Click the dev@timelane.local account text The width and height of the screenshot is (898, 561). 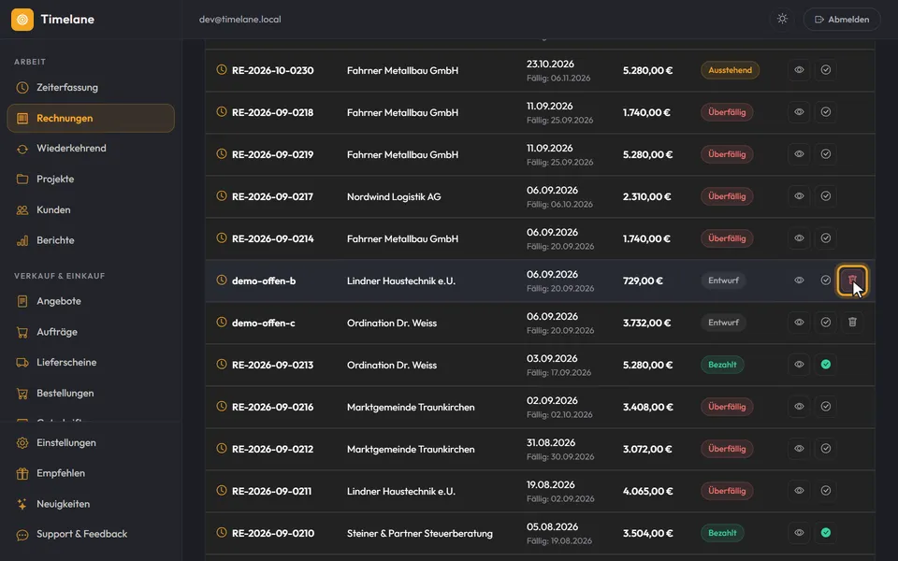[x=240, y=20]
